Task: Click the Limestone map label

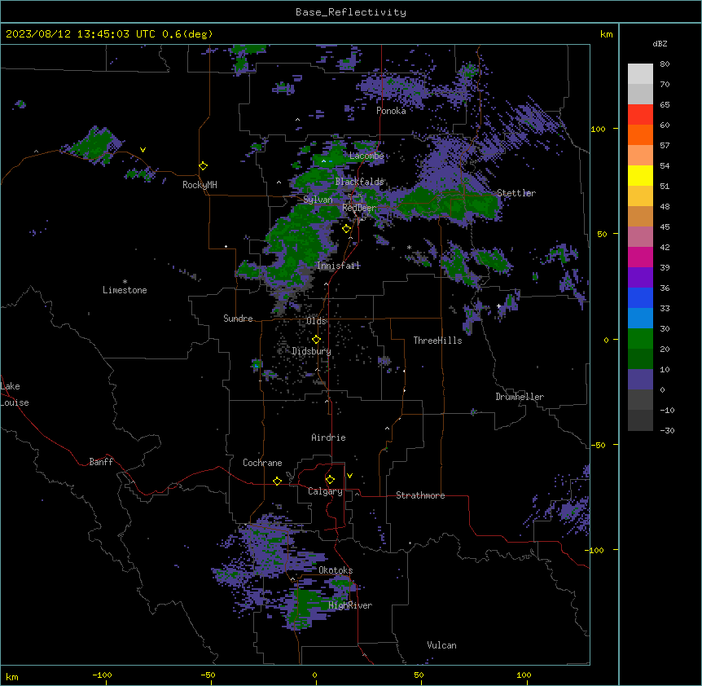Action: pyautogui.click(x=125, y=290)
